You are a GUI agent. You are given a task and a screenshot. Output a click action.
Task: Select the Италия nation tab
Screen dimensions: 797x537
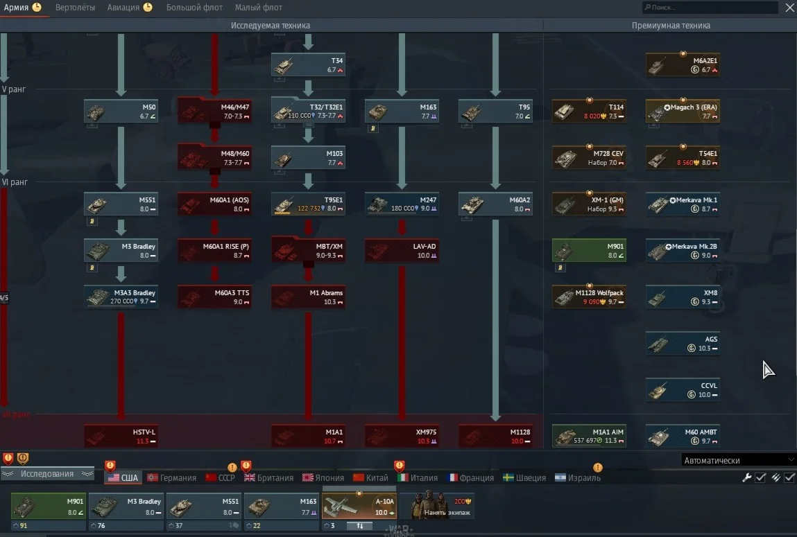click(418, 477)
